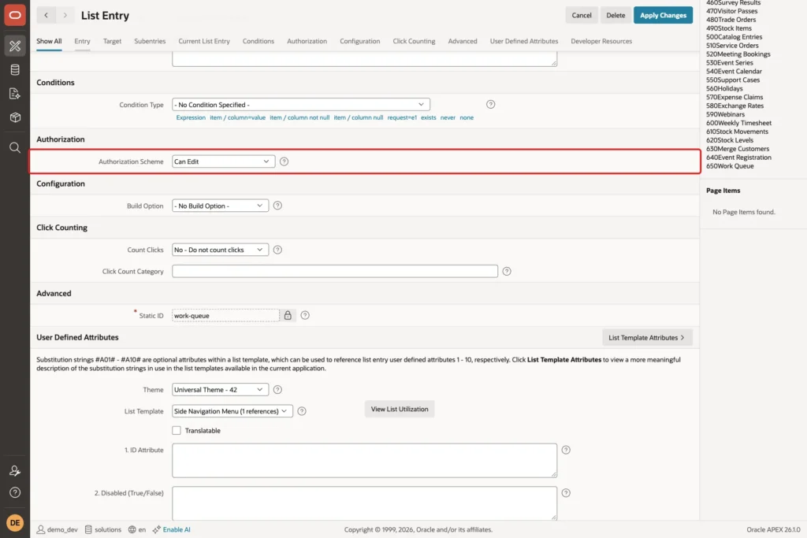Click the en language globe item
The image size is (807, 538).
point(137,529)
